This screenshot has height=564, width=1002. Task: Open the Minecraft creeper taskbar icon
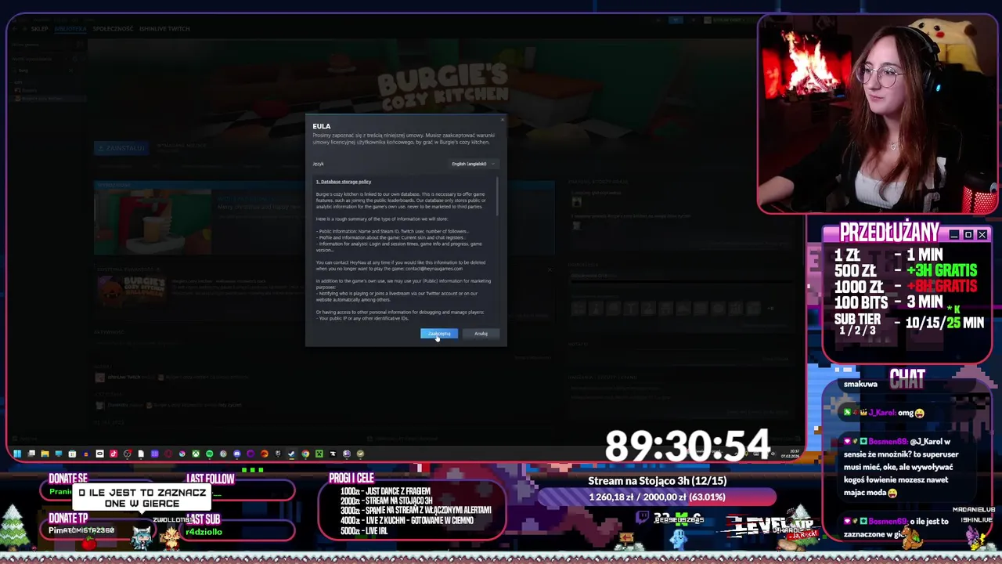pos(319,454)
